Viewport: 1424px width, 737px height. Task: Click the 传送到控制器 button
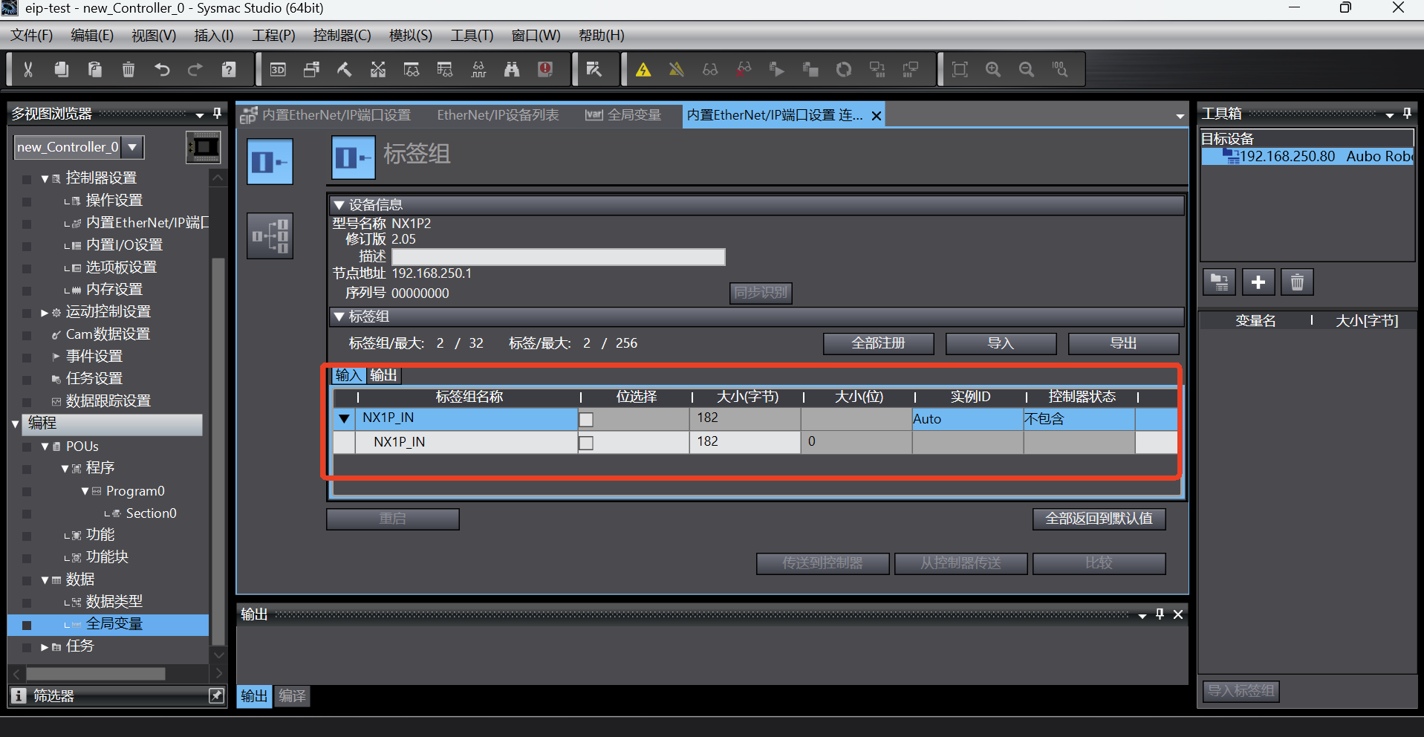(x=822, y=563)
